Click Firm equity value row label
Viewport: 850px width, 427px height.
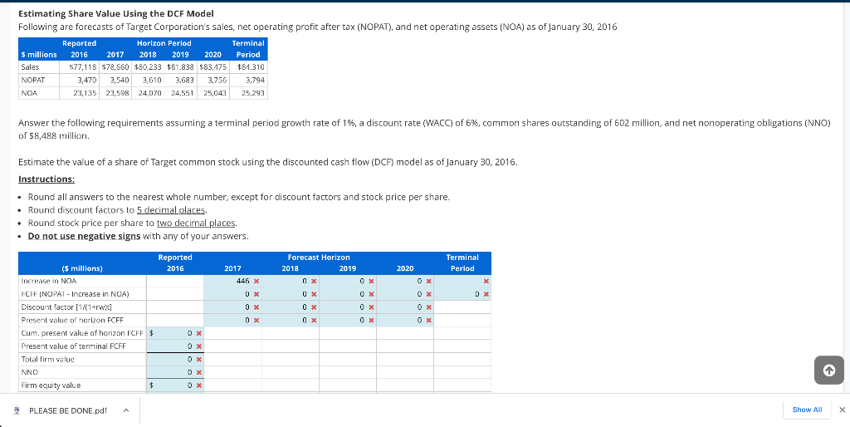(x=51, y=385)
